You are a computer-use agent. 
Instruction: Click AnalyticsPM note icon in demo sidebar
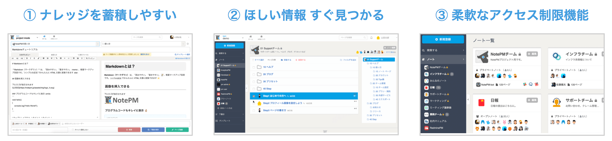218,70
